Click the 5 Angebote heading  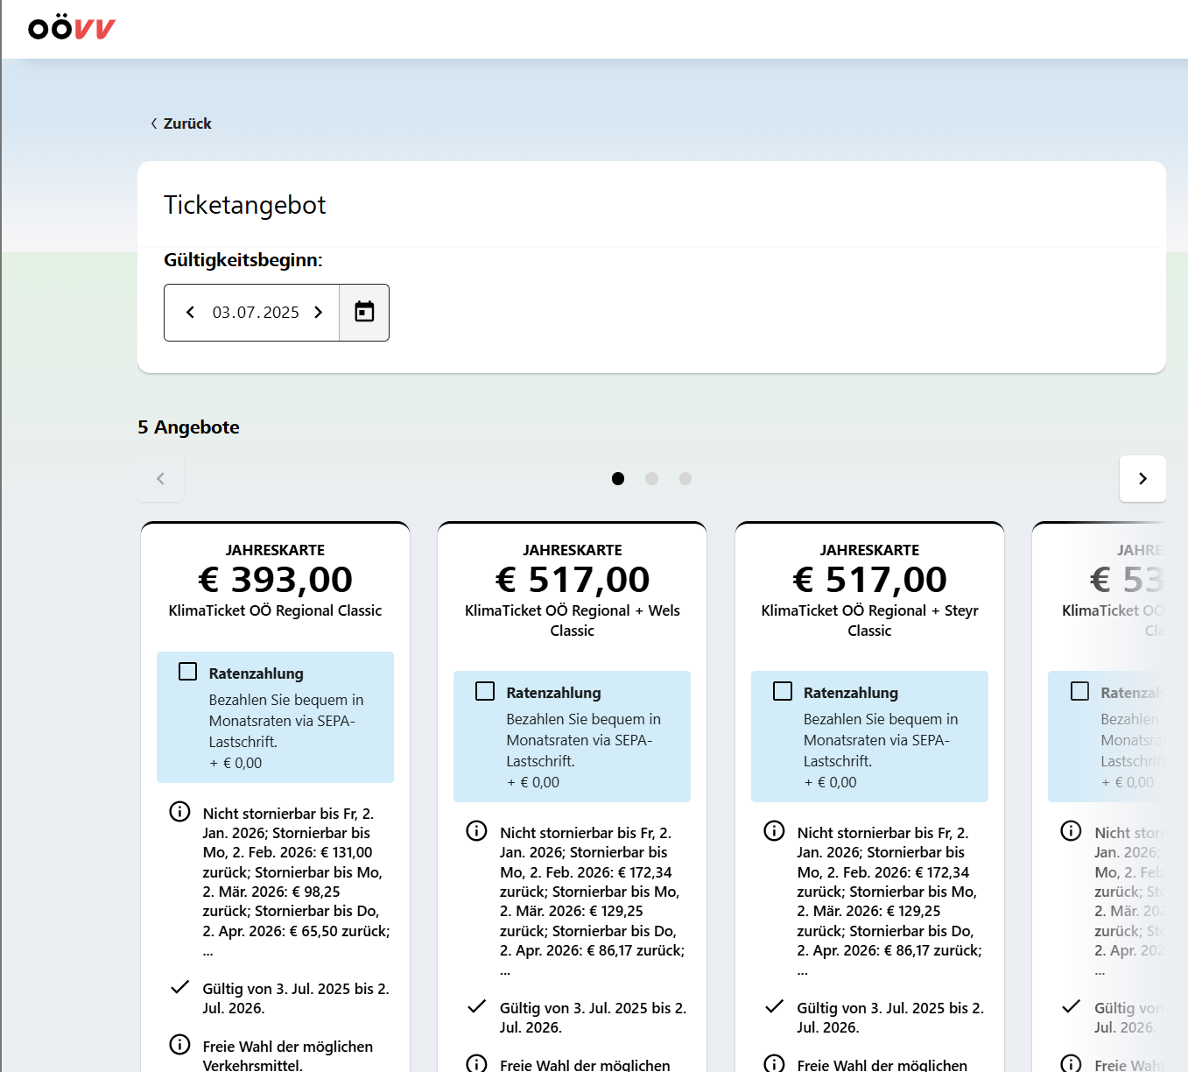(188, 427)
